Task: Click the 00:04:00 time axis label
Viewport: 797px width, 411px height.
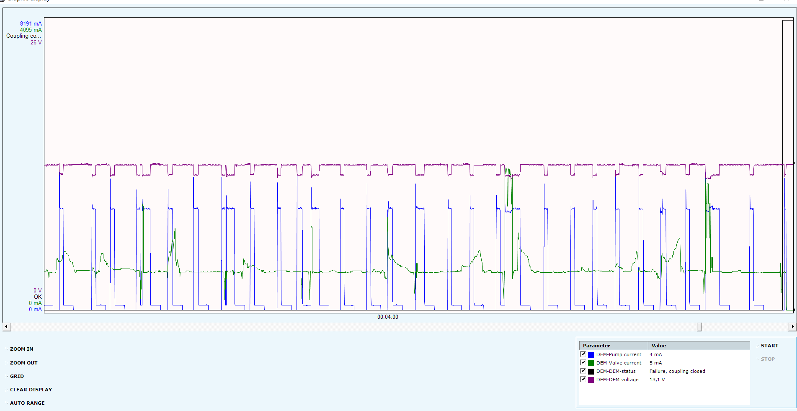Action: point(388,317)
